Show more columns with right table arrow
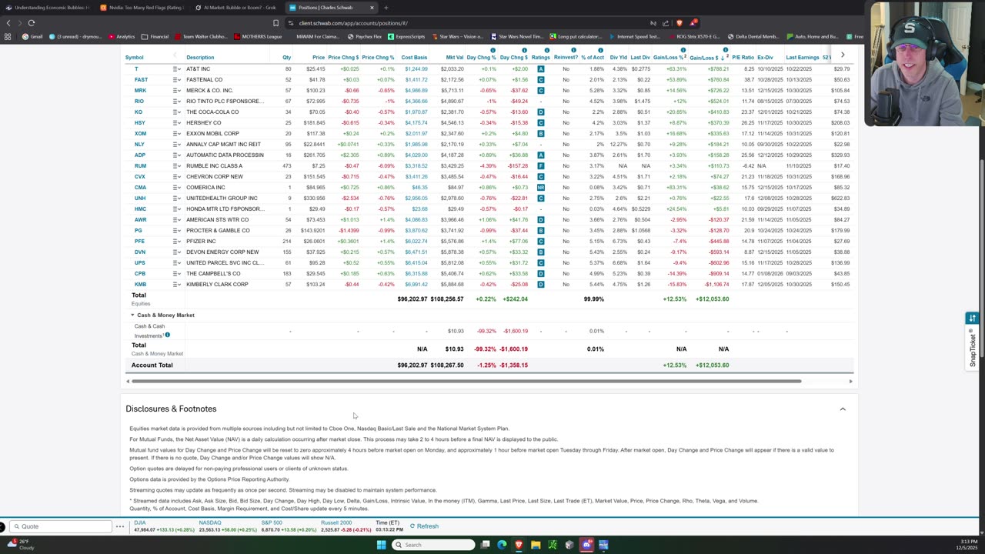This screenshot has height=554, width=985. click(x=843, y=55)
